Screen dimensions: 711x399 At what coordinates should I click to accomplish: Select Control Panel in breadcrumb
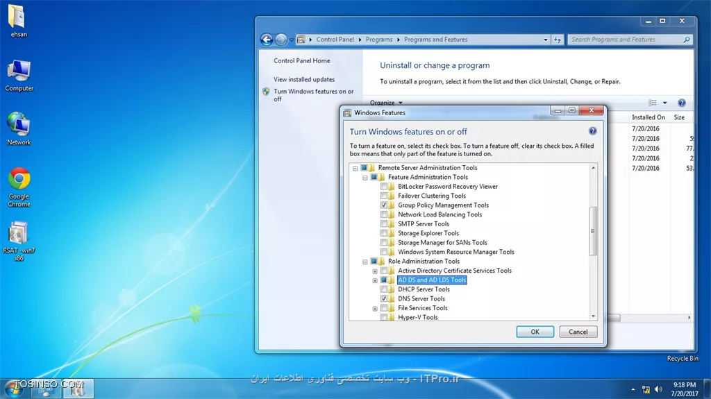click(335, 40)
